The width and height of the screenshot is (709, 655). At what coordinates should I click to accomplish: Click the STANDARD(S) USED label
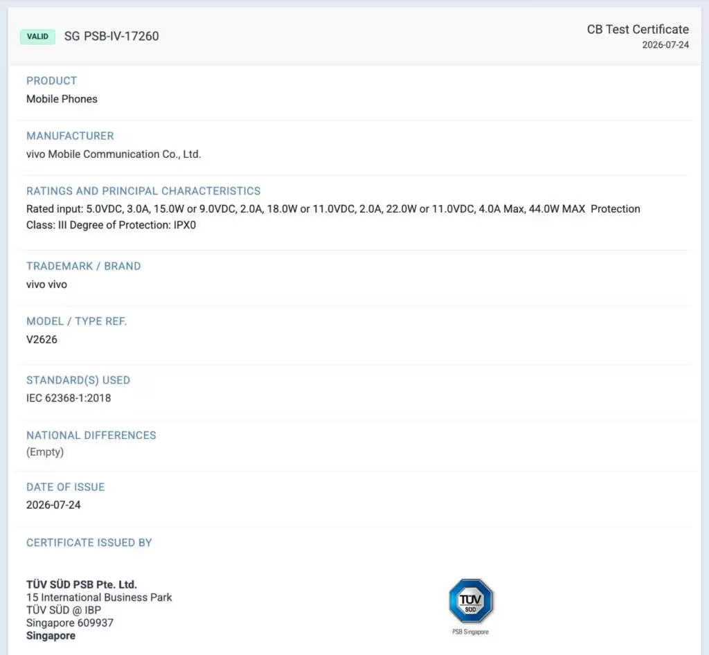click(x=78, y=380)
